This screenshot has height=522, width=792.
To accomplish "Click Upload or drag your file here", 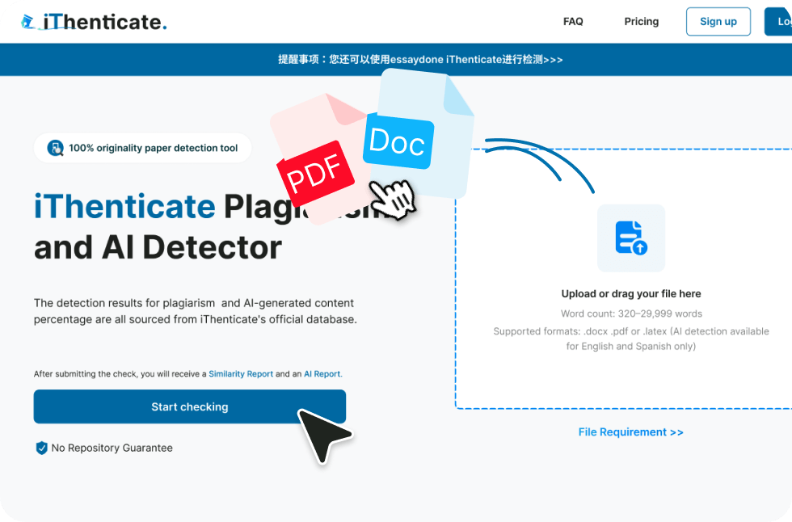I will pos(631,294).
